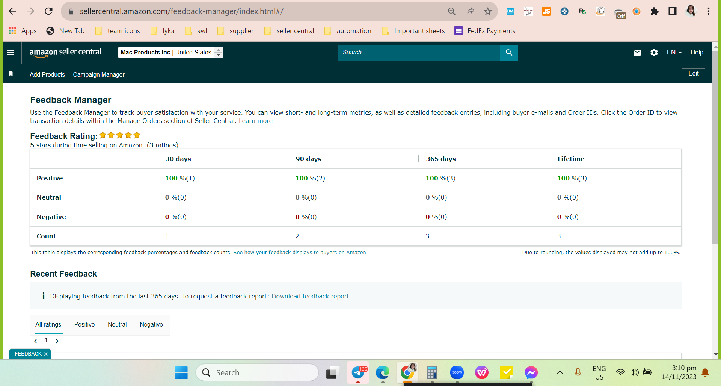Image resolution: width=721 pixels, height=386 pixels.
Task: Click Download feedback report link
Action: pos(310,296)
